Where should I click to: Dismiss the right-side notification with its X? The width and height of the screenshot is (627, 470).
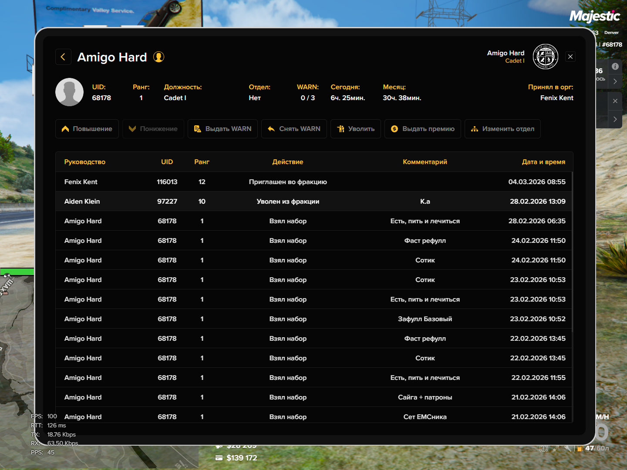(x=615, y=101)
